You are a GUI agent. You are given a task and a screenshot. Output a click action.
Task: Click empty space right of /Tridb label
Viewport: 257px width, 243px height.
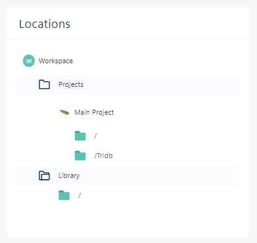click(x=175, y=156)
